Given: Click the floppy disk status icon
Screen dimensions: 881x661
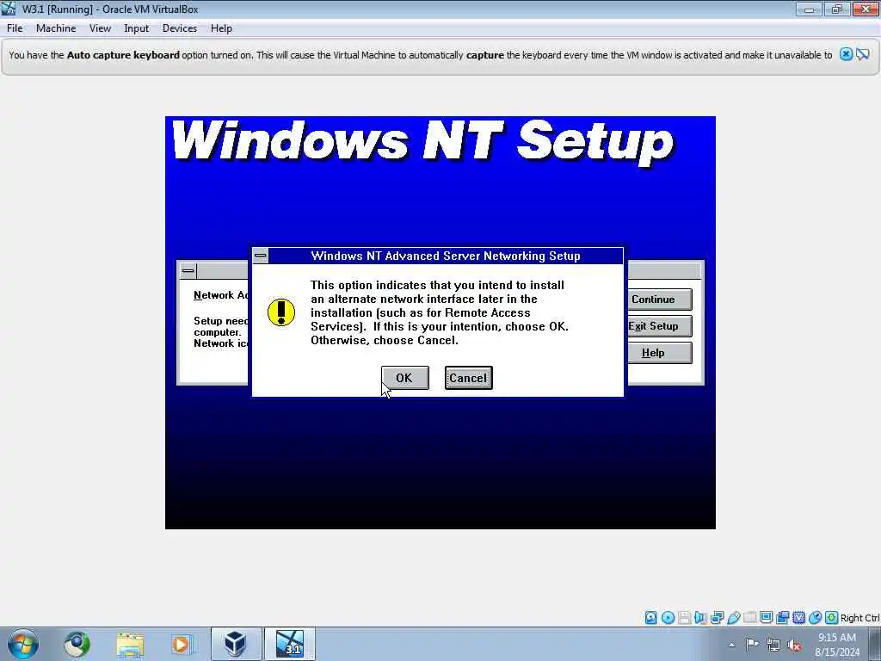Looking at the screenshot, I should (x=684, y=618).
